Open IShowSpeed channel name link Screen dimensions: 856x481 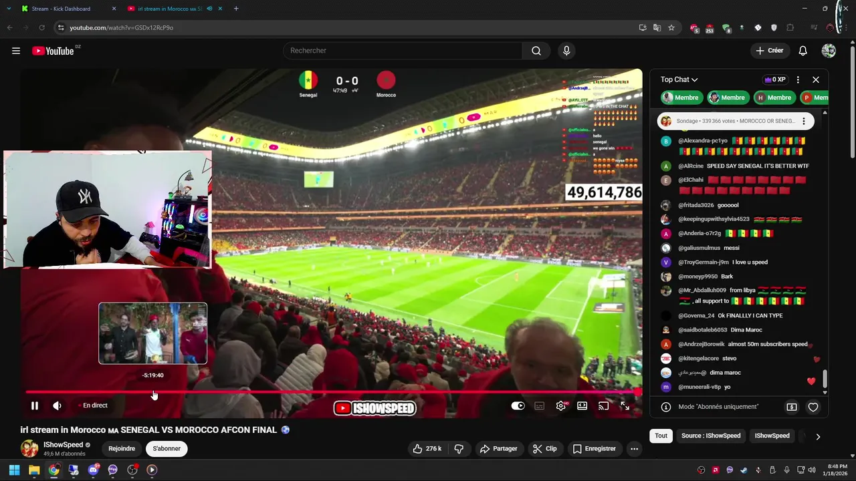[x=63, y=445]
